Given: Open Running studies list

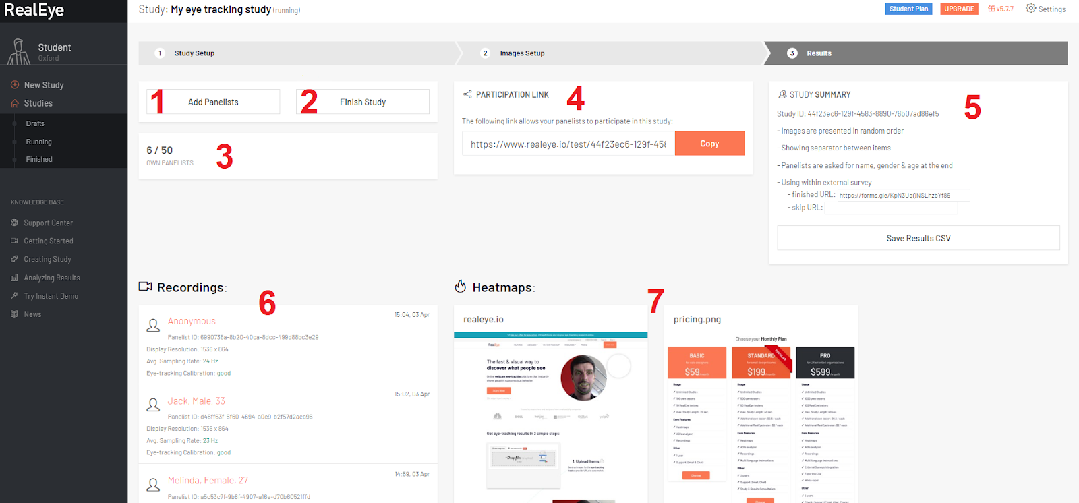Looking at the screenshot, I should click(x=38, y=142).
